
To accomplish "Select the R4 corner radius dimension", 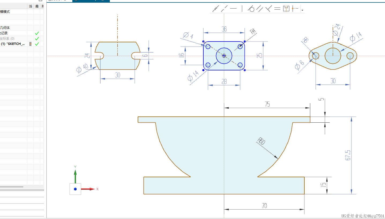I will coord(253,32).
